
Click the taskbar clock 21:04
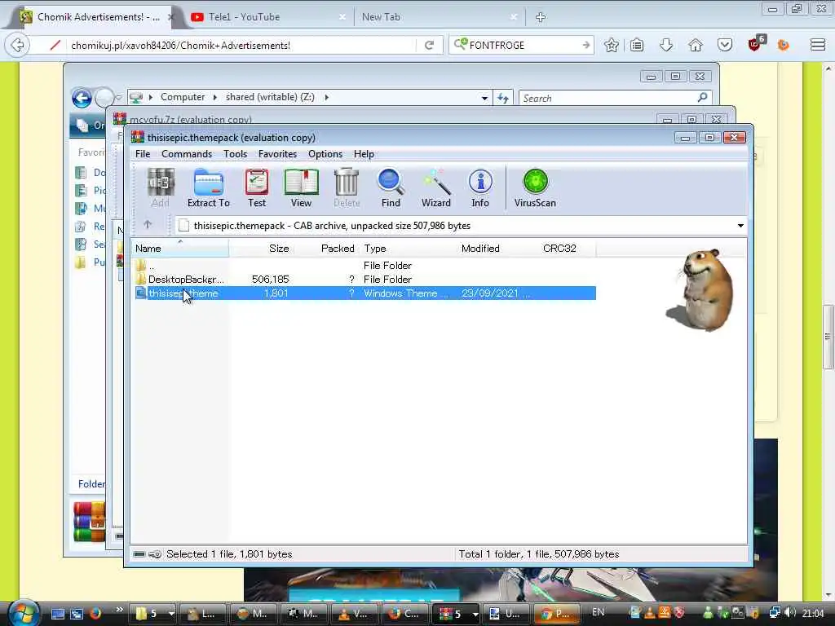[x=813, y=613]
